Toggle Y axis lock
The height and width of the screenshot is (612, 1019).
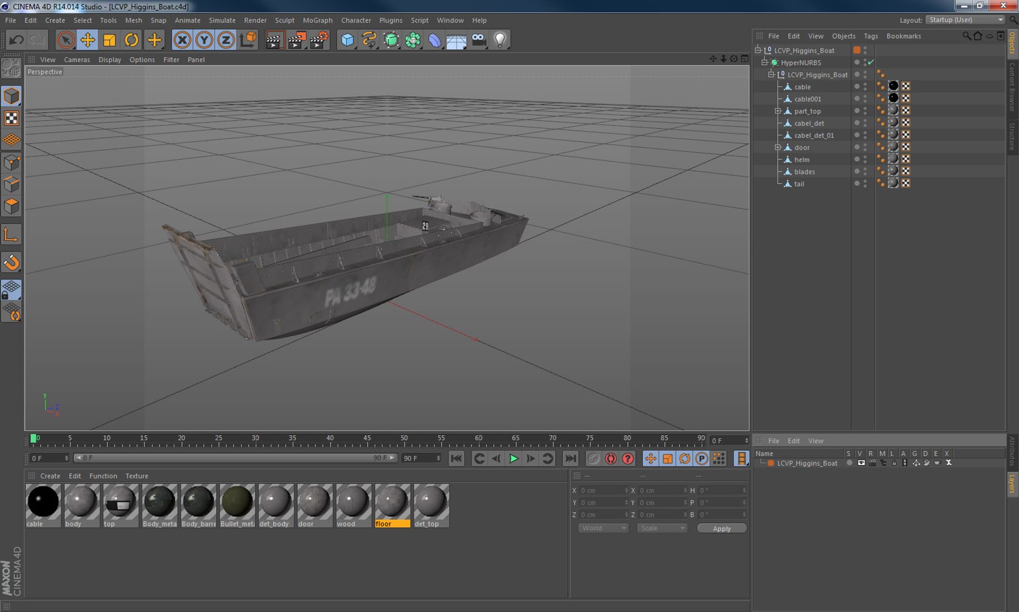click(x=204, y=40)
